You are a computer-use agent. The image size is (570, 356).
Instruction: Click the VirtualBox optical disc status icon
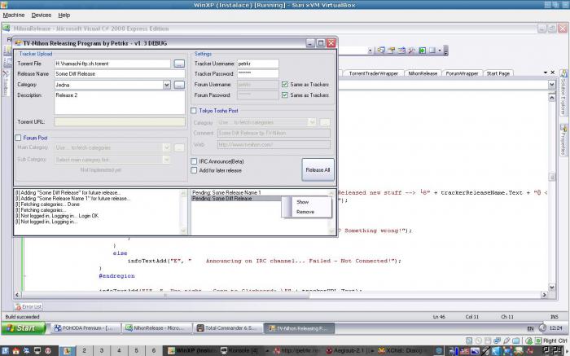[479, 341]
